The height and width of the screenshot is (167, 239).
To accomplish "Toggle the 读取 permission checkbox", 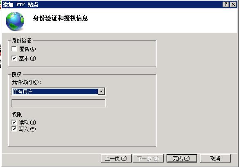I will point(14,122).
